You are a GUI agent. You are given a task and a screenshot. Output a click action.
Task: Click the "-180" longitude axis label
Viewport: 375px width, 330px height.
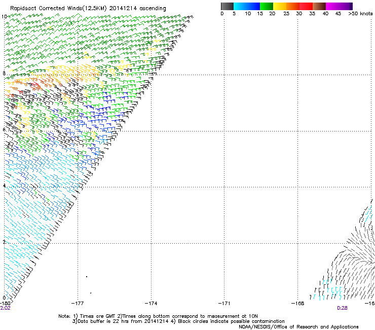click(x=5, y=303)
